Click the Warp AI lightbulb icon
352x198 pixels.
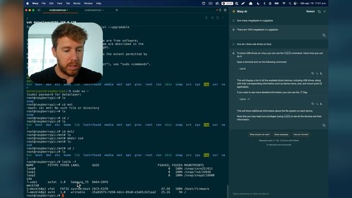[x=220, y=10]
